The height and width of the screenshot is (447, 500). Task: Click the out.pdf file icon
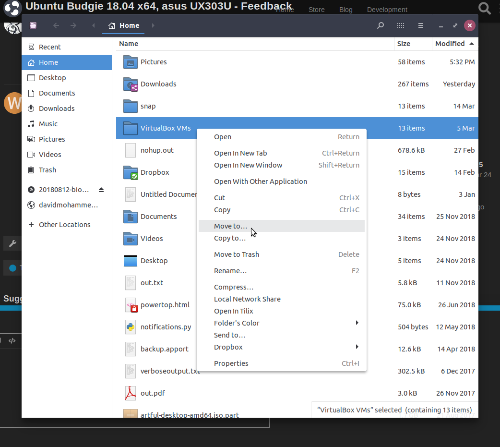click(x=131, y=393)
